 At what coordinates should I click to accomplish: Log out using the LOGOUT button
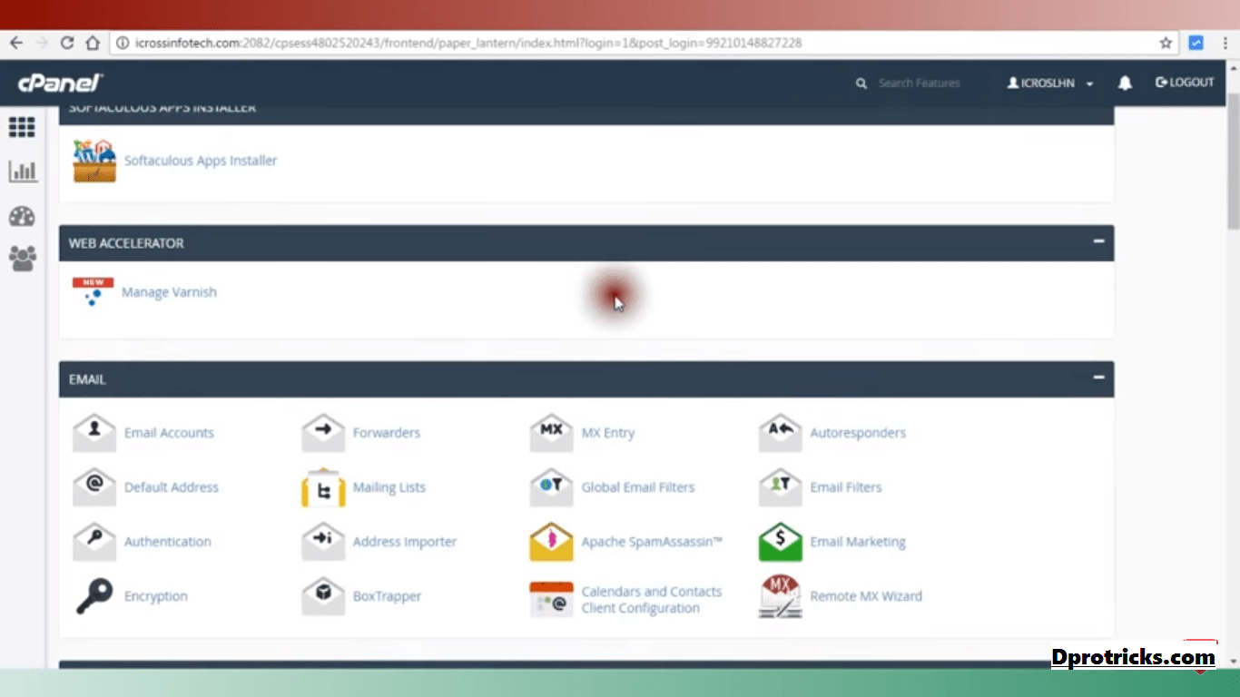[x=1185, y=83]
